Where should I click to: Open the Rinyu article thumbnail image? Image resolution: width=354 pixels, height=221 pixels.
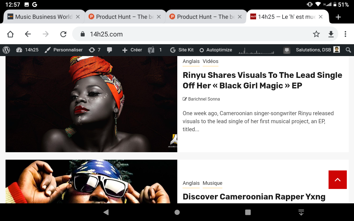coord(91,104)
